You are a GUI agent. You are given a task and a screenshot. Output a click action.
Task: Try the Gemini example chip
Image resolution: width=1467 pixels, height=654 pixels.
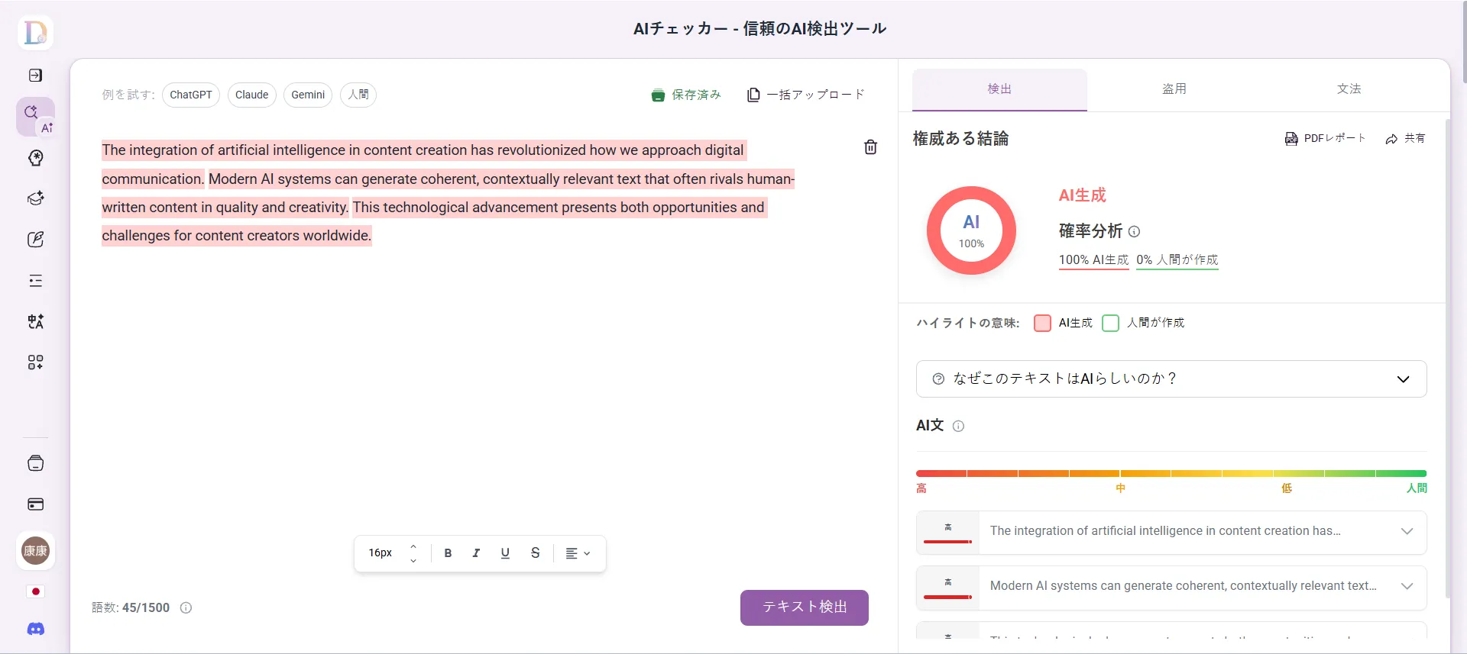point(308,95)
